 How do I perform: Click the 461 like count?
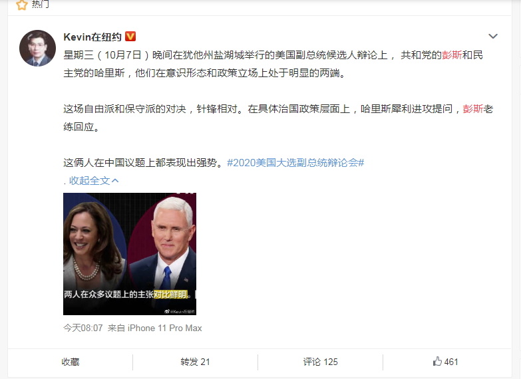pos(451,362)
